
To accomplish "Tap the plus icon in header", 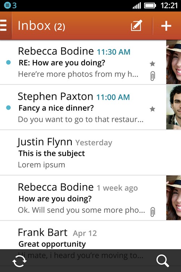I will [x=166, y=26].
